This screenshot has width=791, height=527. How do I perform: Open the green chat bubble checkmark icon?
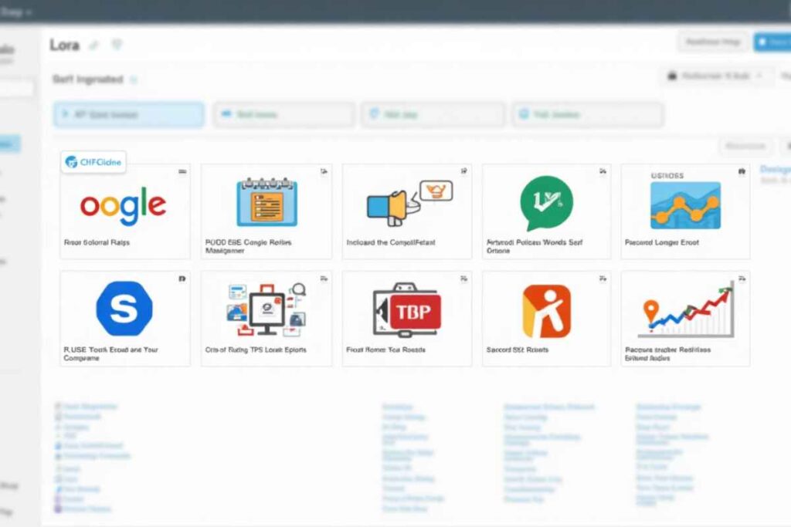pos(547,203)
